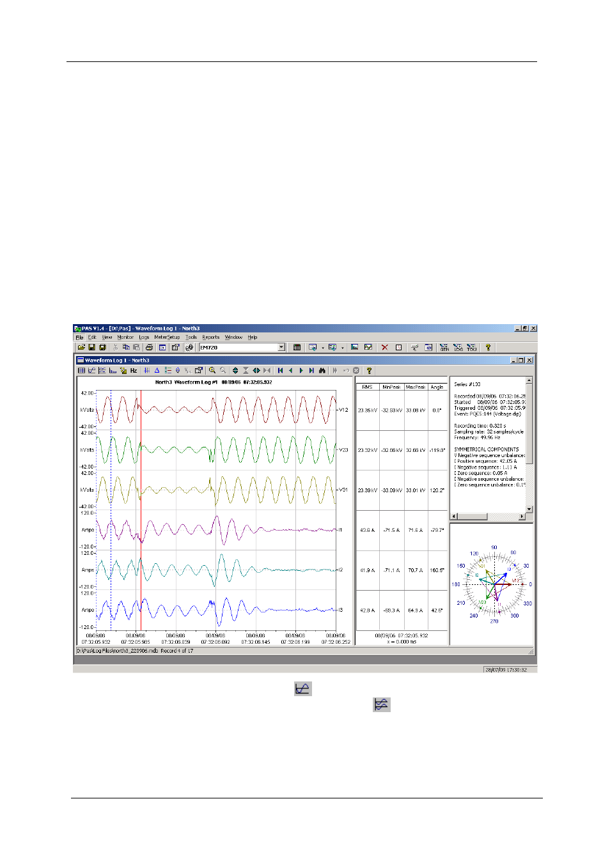Screen dimensions: 610x863
Task: Click the 23.35 kV RMS cell
Action: [367, 410]
